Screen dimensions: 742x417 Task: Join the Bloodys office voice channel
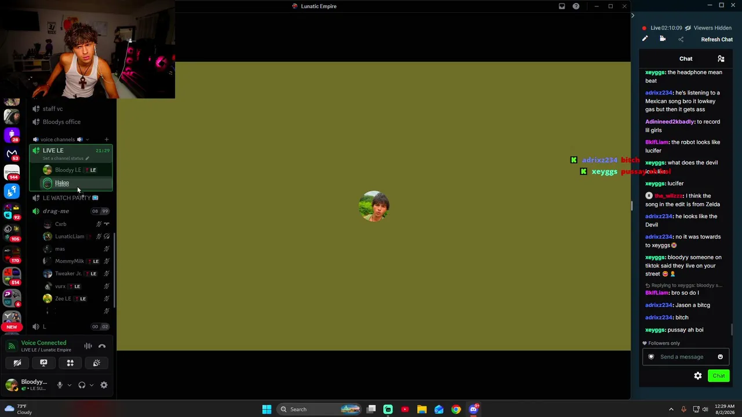[x=61, y=122]
